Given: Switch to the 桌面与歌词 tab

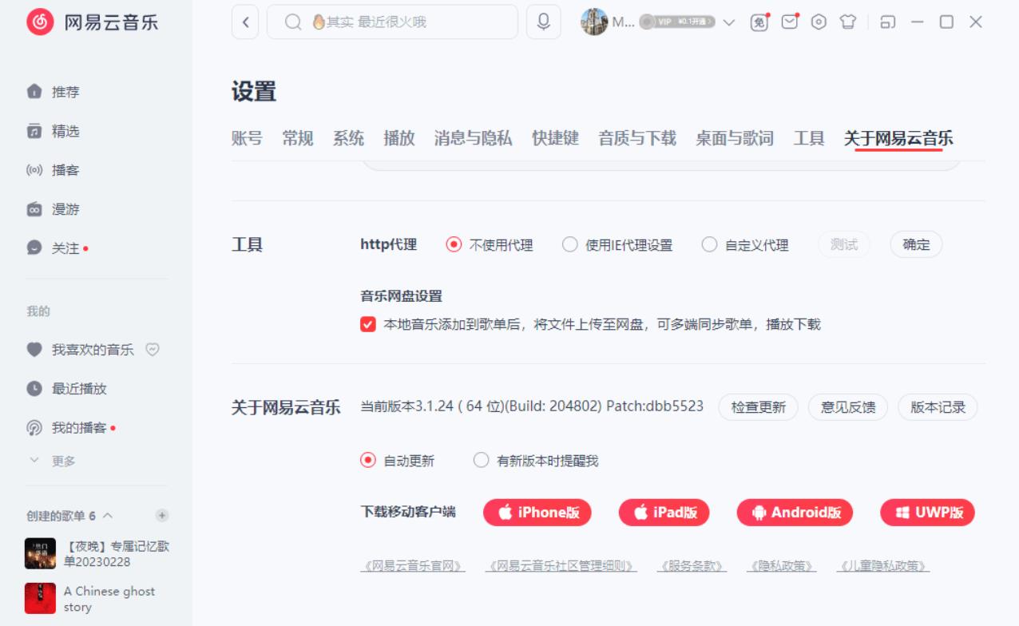Looking at the screenshot, I should (735, 138).
